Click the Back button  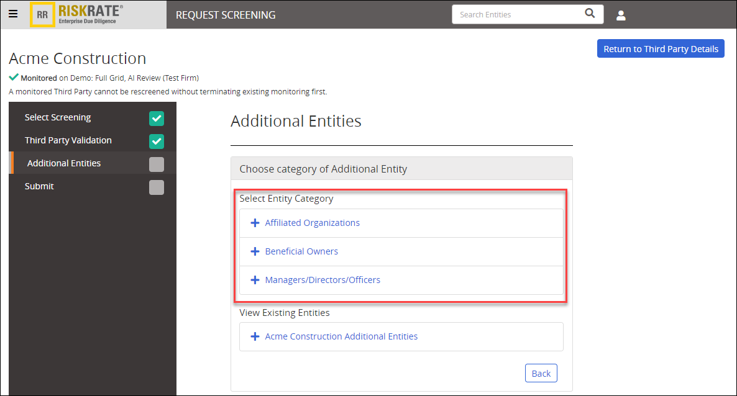pyautogui.click(x=541, y=372)
